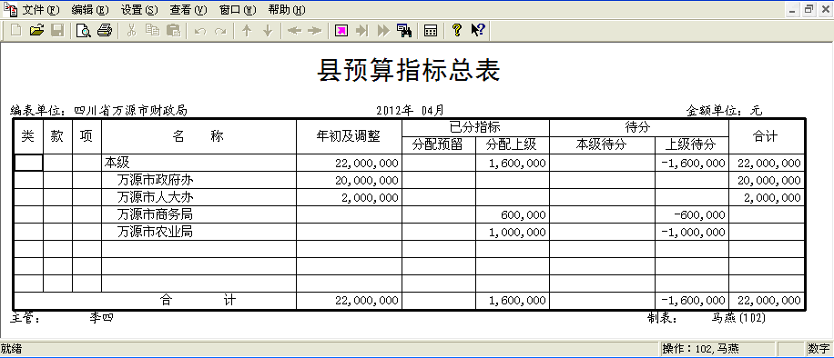This screenshot has height=358, width=834.
Task: Click the 已分指标 group header
Action: [475, 127]
